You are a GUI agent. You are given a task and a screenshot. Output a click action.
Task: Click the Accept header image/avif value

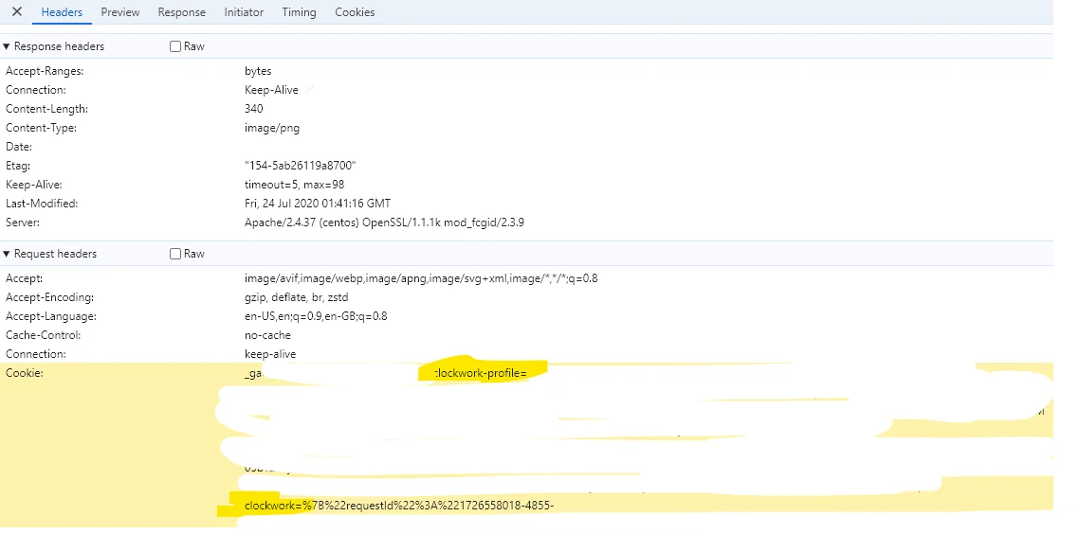point(421,278)
